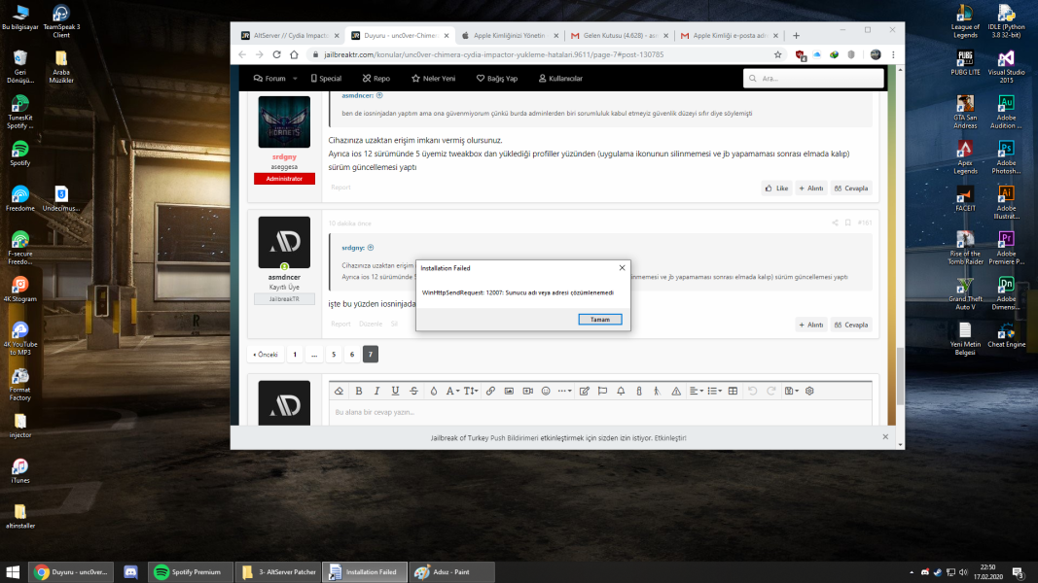Open the Neler Yeni menu item

433,78
